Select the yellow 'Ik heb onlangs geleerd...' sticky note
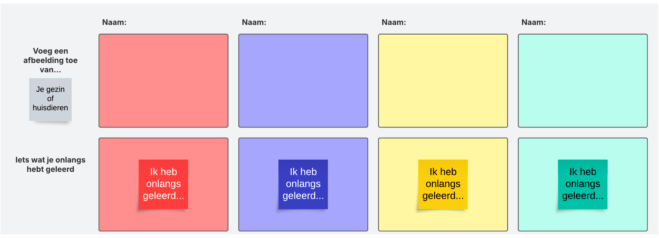Viewport: 659px width, 238px height. (443, 184)
